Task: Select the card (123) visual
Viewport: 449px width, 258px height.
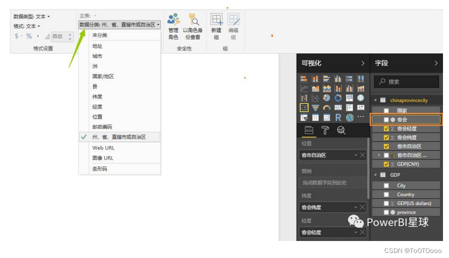Action: click(x=338, y=107)
